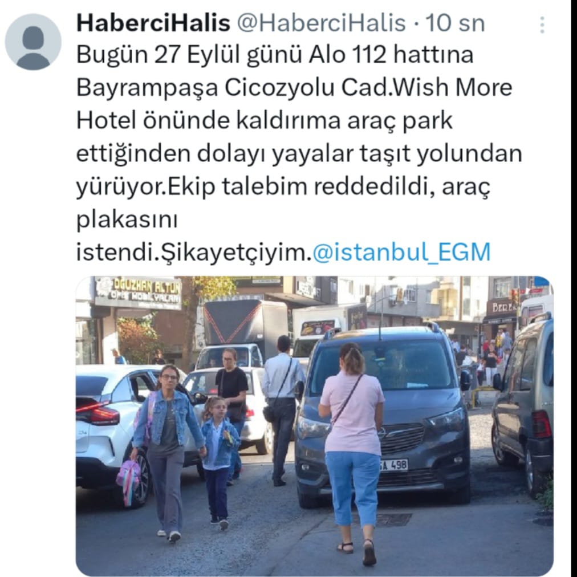
Task: Click the Oğuzhan Altın shop sign in photo
Action: click(x=139, y=292)
